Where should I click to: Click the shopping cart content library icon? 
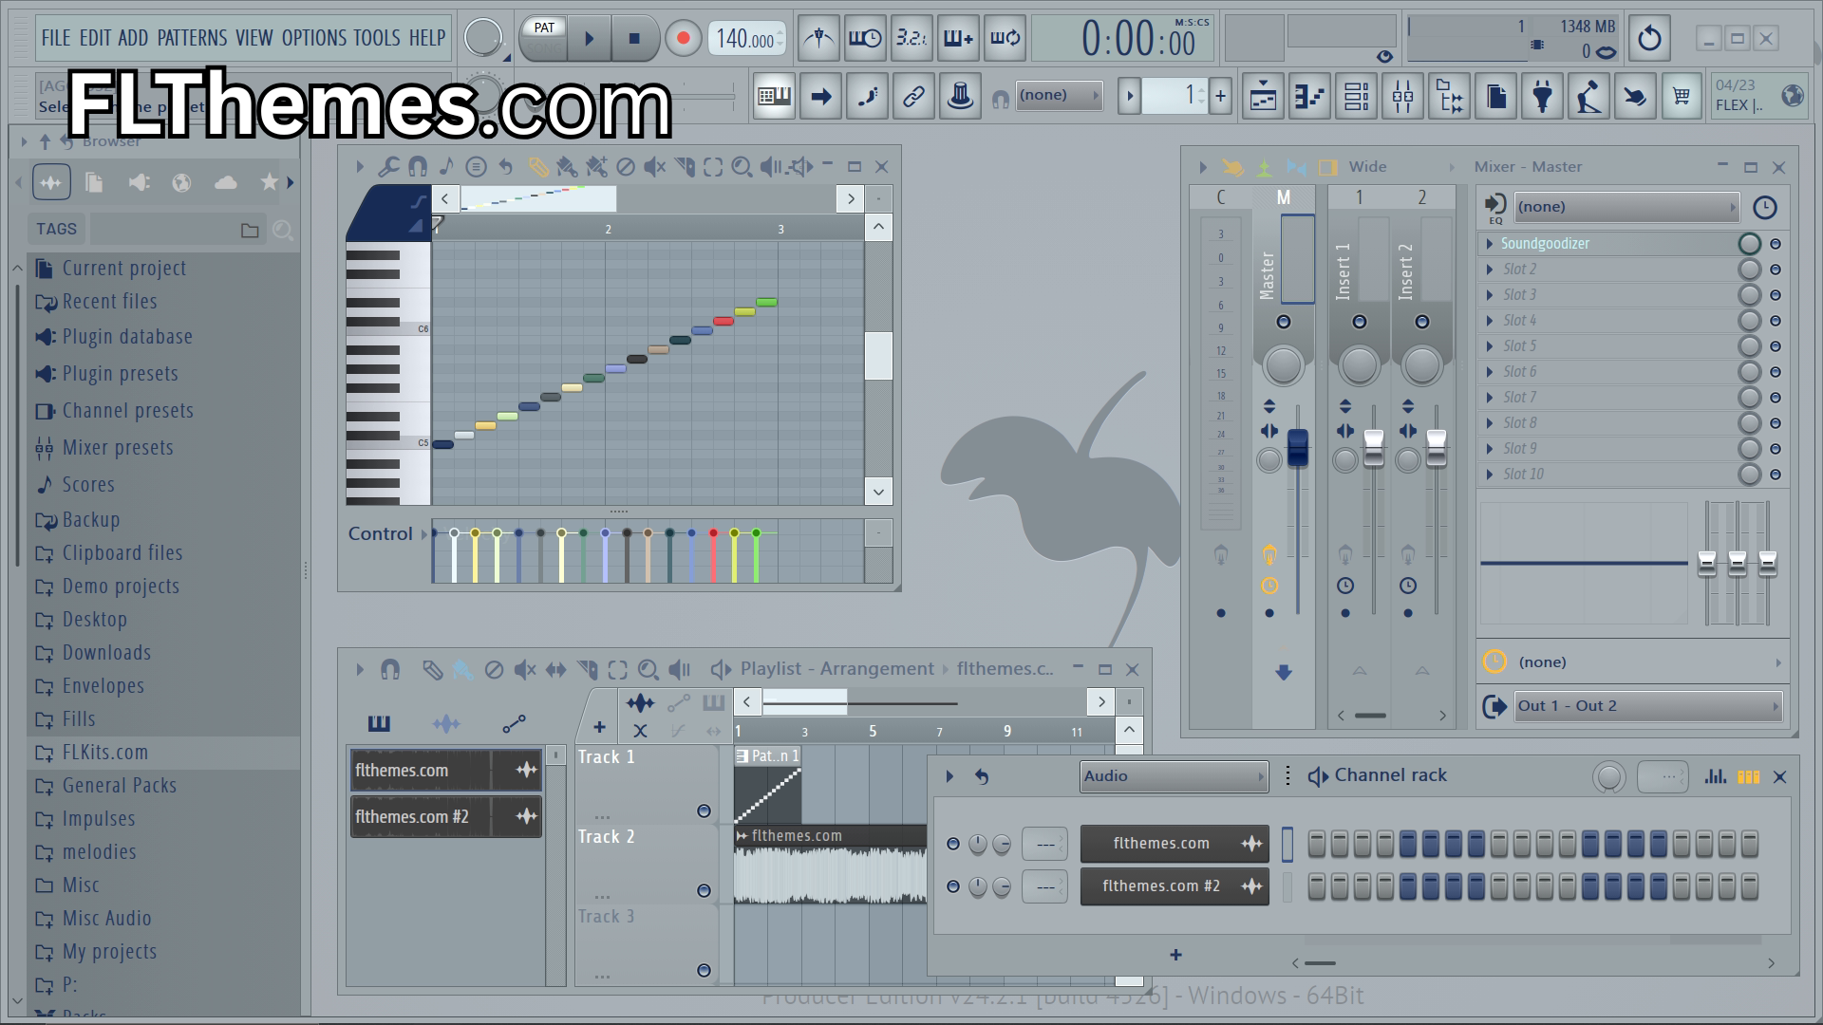click(x=1682, y=96)
